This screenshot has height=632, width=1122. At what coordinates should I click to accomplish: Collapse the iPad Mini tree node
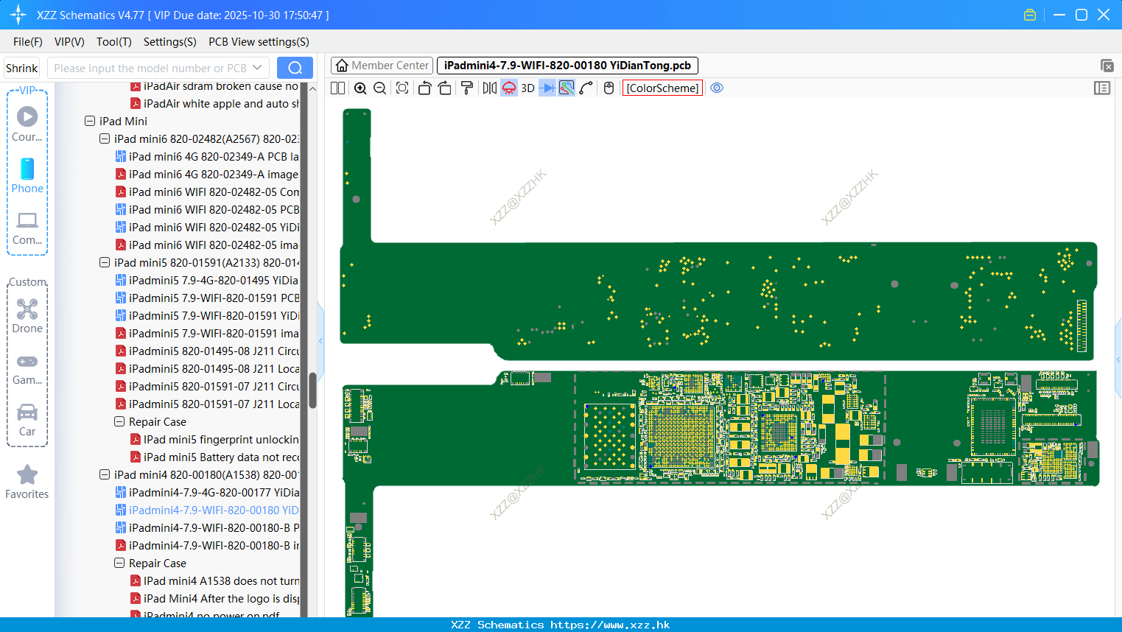(90, 121)
